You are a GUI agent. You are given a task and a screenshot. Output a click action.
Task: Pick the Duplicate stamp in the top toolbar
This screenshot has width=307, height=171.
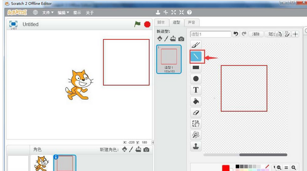(x=158, y=12)
